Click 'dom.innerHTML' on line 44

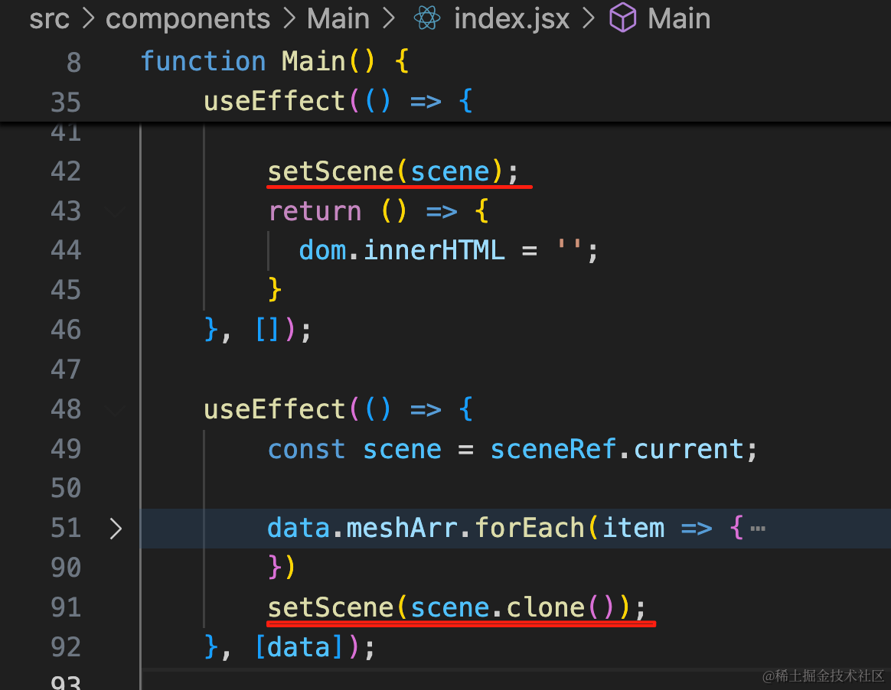[x=402, y=250]
